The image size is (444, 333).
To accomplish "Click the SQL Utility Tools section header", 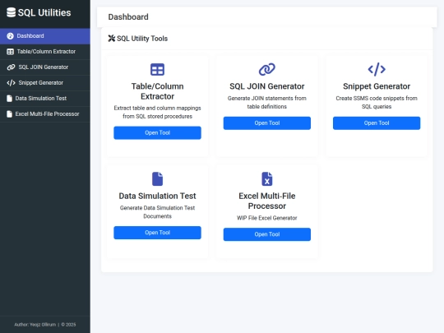I will click(142, 39).
